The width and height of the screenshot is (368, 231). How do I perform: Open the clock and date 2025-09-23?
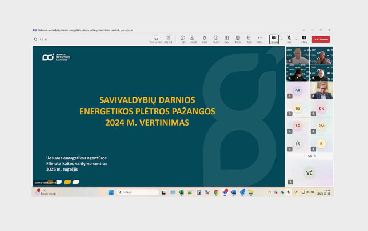[x=324, y=192]
